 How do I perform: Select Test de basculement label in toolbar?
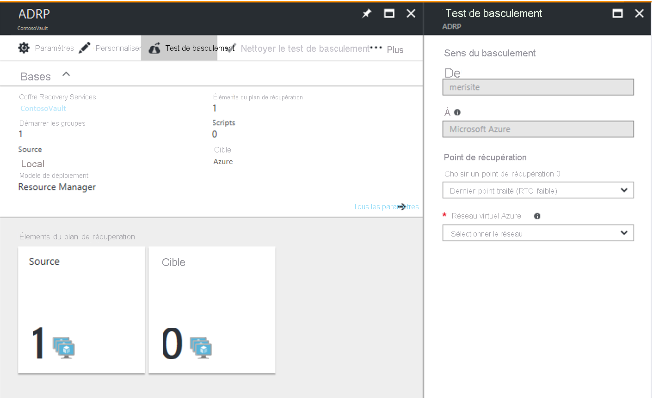(200, 48)
